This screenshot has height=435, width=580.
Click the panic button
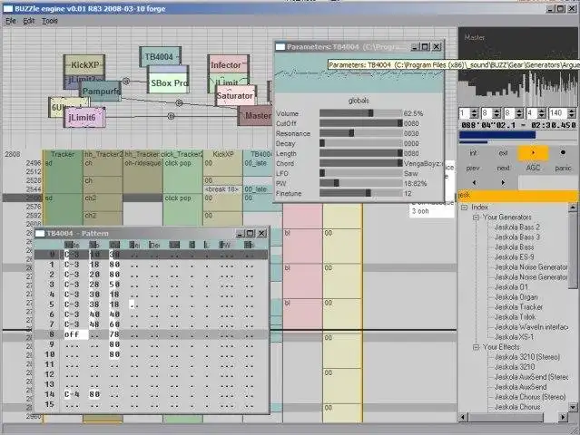(563, 168)
